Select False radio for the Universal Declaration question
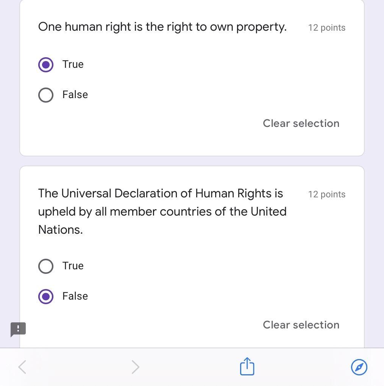 click(46, 296)
